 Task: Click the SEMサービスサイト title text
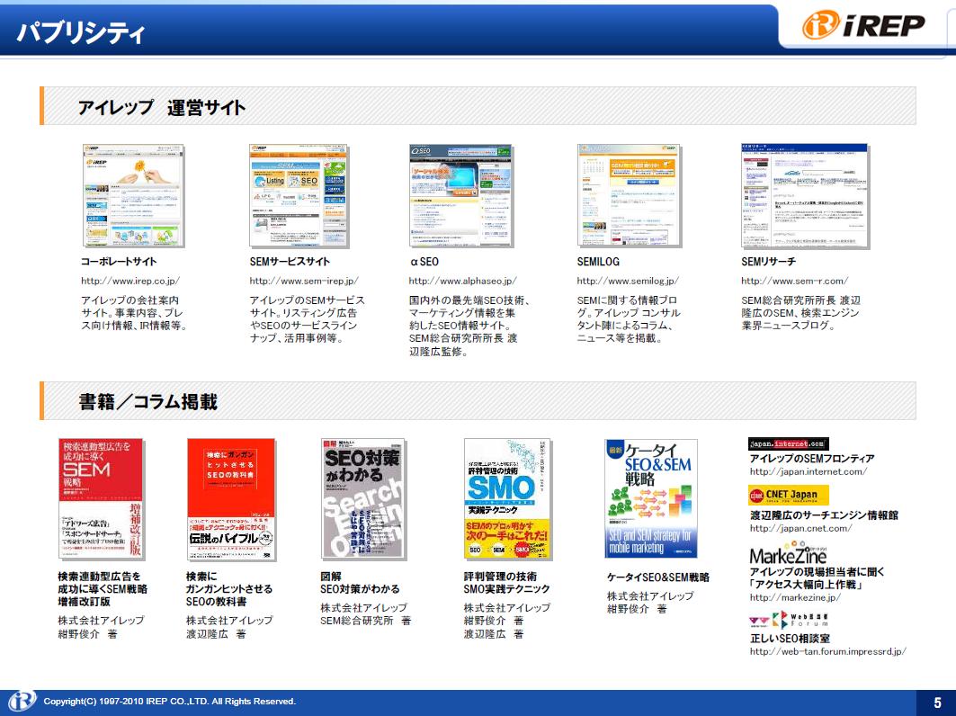click(x=290, y=262)
